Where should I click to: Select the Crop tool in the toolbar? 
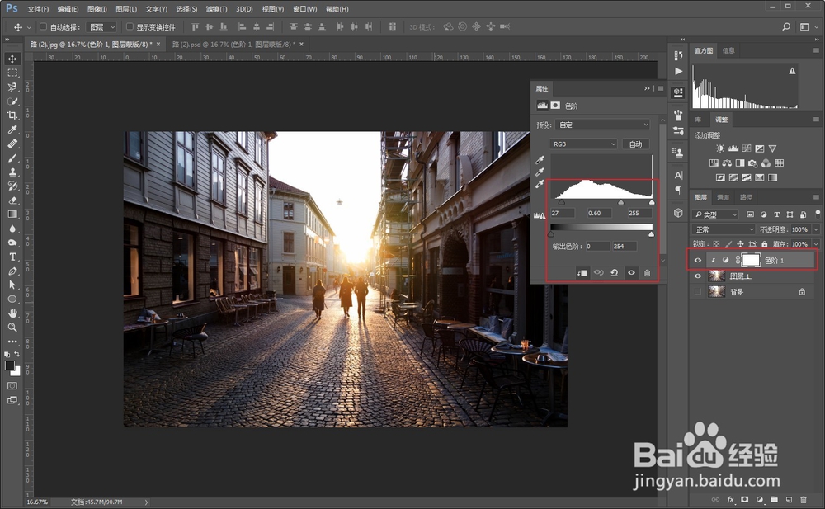tap(12, 115)
